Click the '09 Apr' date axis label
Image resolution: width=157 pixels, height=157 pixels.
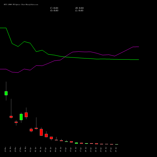(x=56, y=149)
